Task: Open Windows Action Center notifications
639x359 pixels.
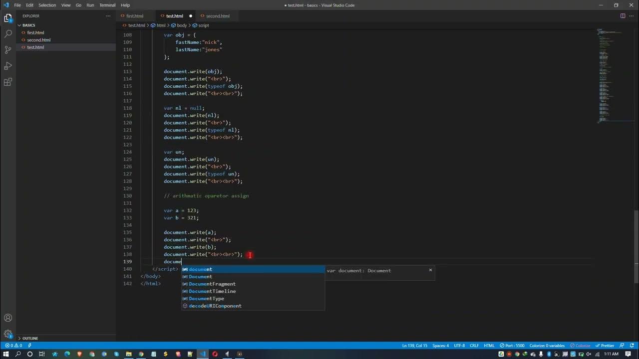Action: click(629, 354)
